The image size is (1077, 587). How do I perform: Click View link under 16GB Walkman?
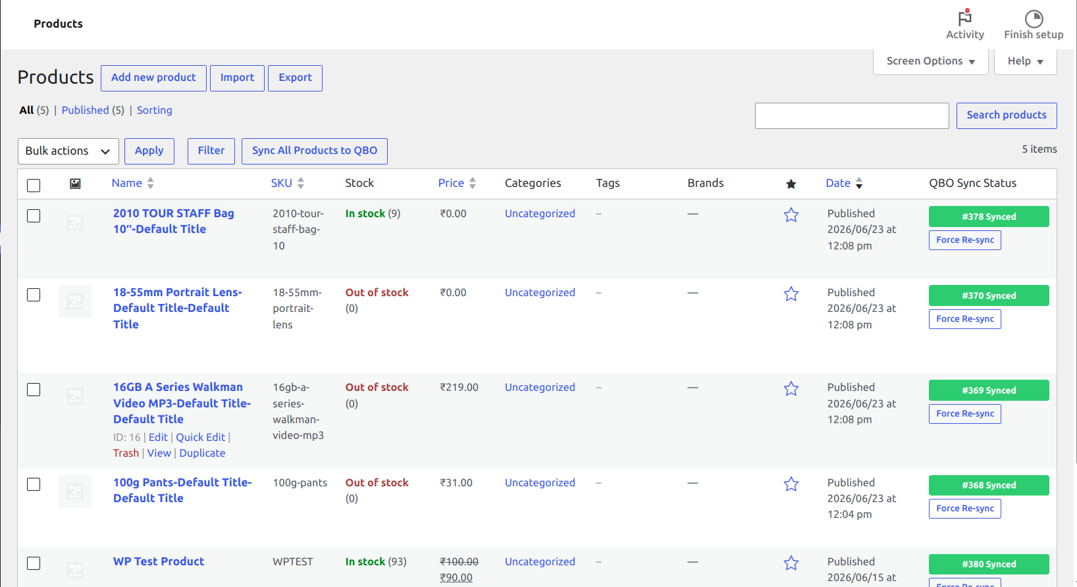click(159, 453)
